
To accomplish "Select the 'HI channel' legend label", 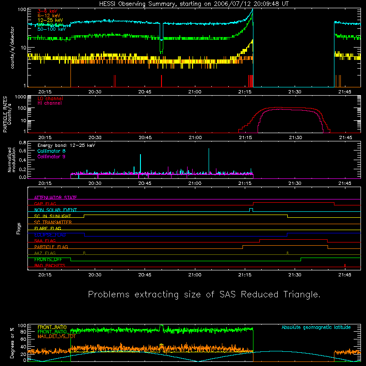I will [x=49, y=103].
